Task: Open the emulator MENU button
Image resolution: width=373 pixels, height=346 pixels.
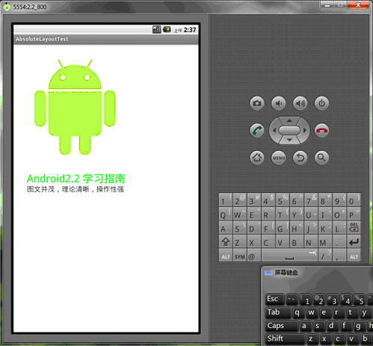Action: pyautogui.click(x=279, y=158)
